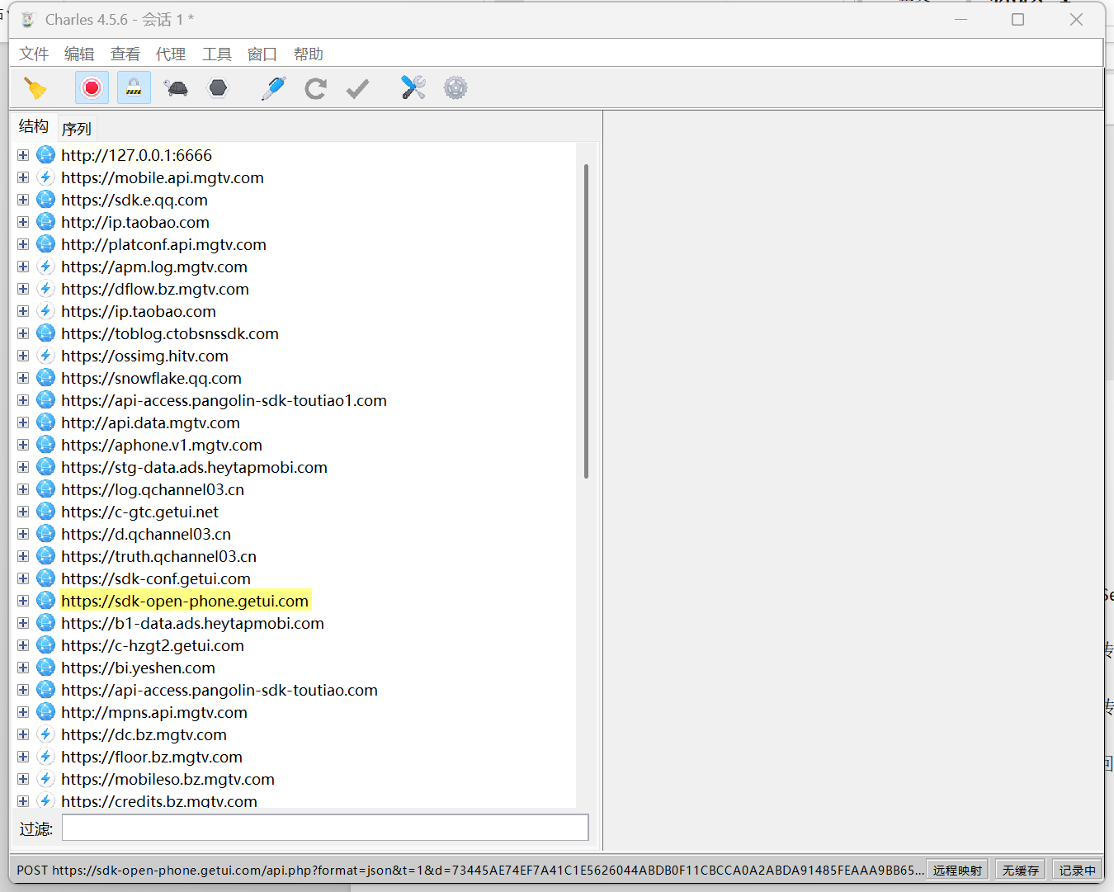Image resolution: width=1114 pixels, height=892 pixels.
Task: Click globe icon for https://truth.qchannel03.cn
Action: [x=46, y=556]
